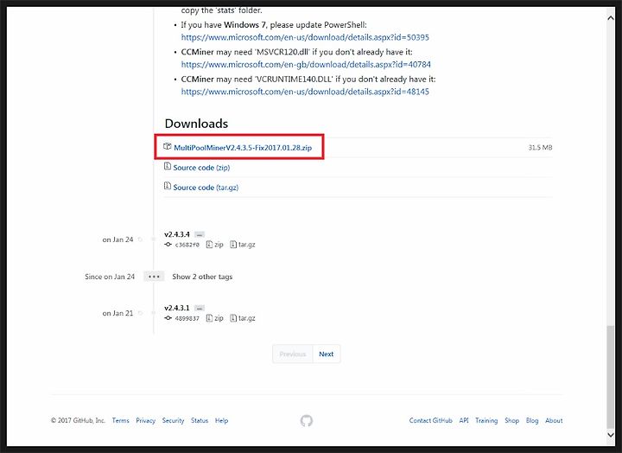The height and width of the screenshot is (453, 622).
Task: Open the Security footer link
Action: [x=173, y=420]
